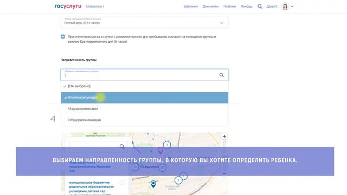Uncheck the short-day group consent checkbox
347x195 pixels.
63,36
